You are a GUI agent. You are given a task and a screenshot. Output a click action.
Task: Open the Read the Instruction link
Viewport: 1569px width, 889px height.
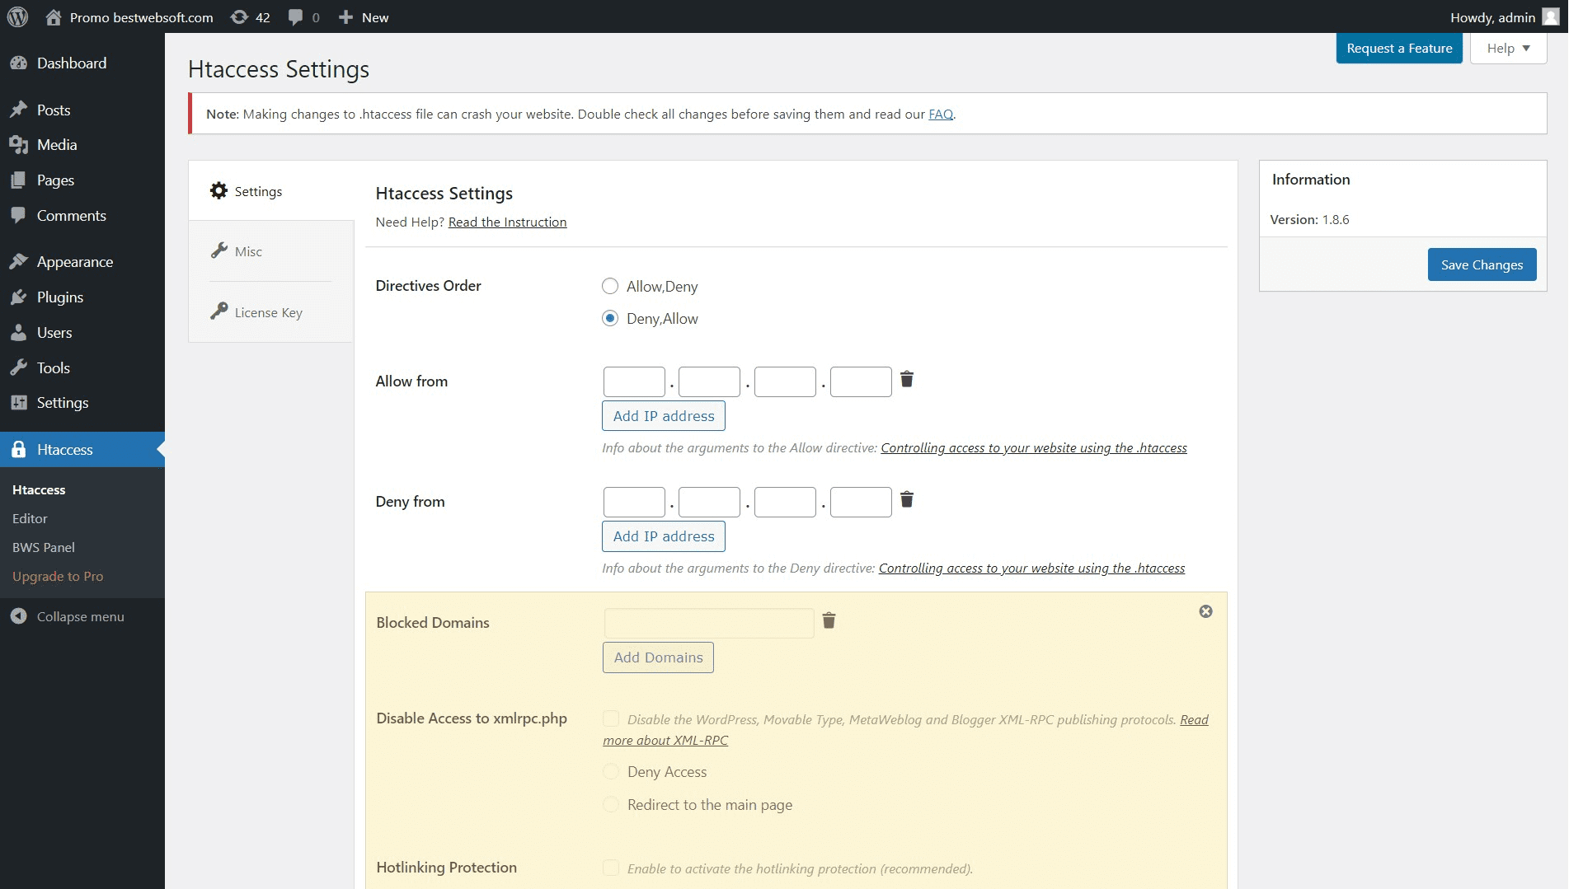coord(507,222)
